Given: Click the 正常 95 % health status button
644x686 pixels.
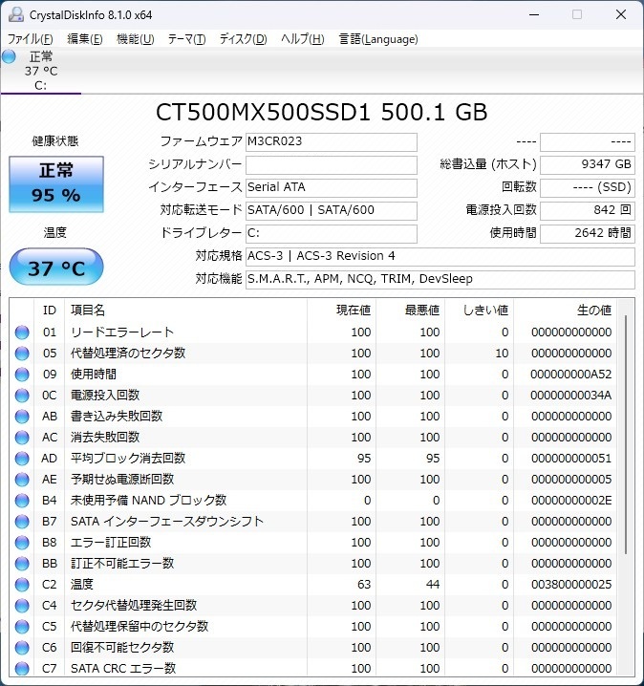Looking at the screenshot, I should pyautogui.click(x=56, y=184).
